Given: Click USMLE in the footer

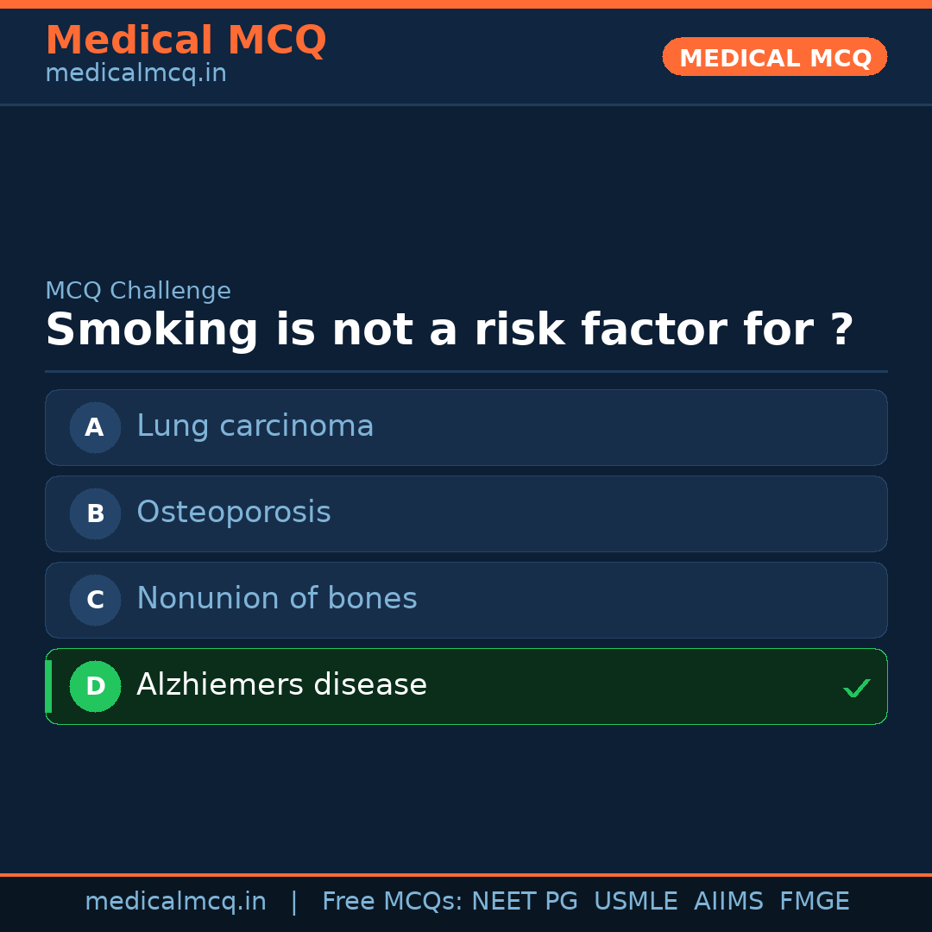Looking at the screenshot, I should 635,902.
